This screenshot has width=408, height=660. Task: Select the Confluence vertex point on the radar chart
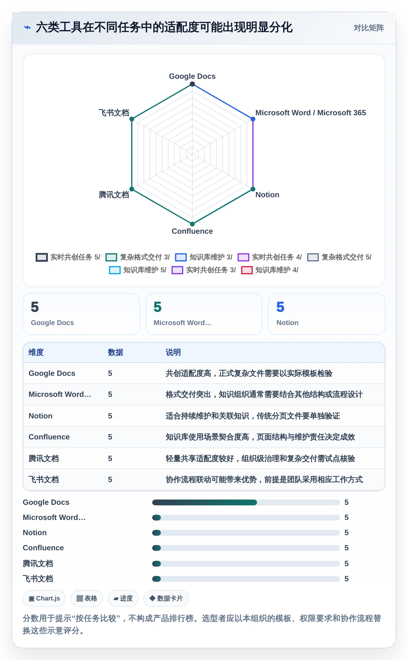click(192, 224)
